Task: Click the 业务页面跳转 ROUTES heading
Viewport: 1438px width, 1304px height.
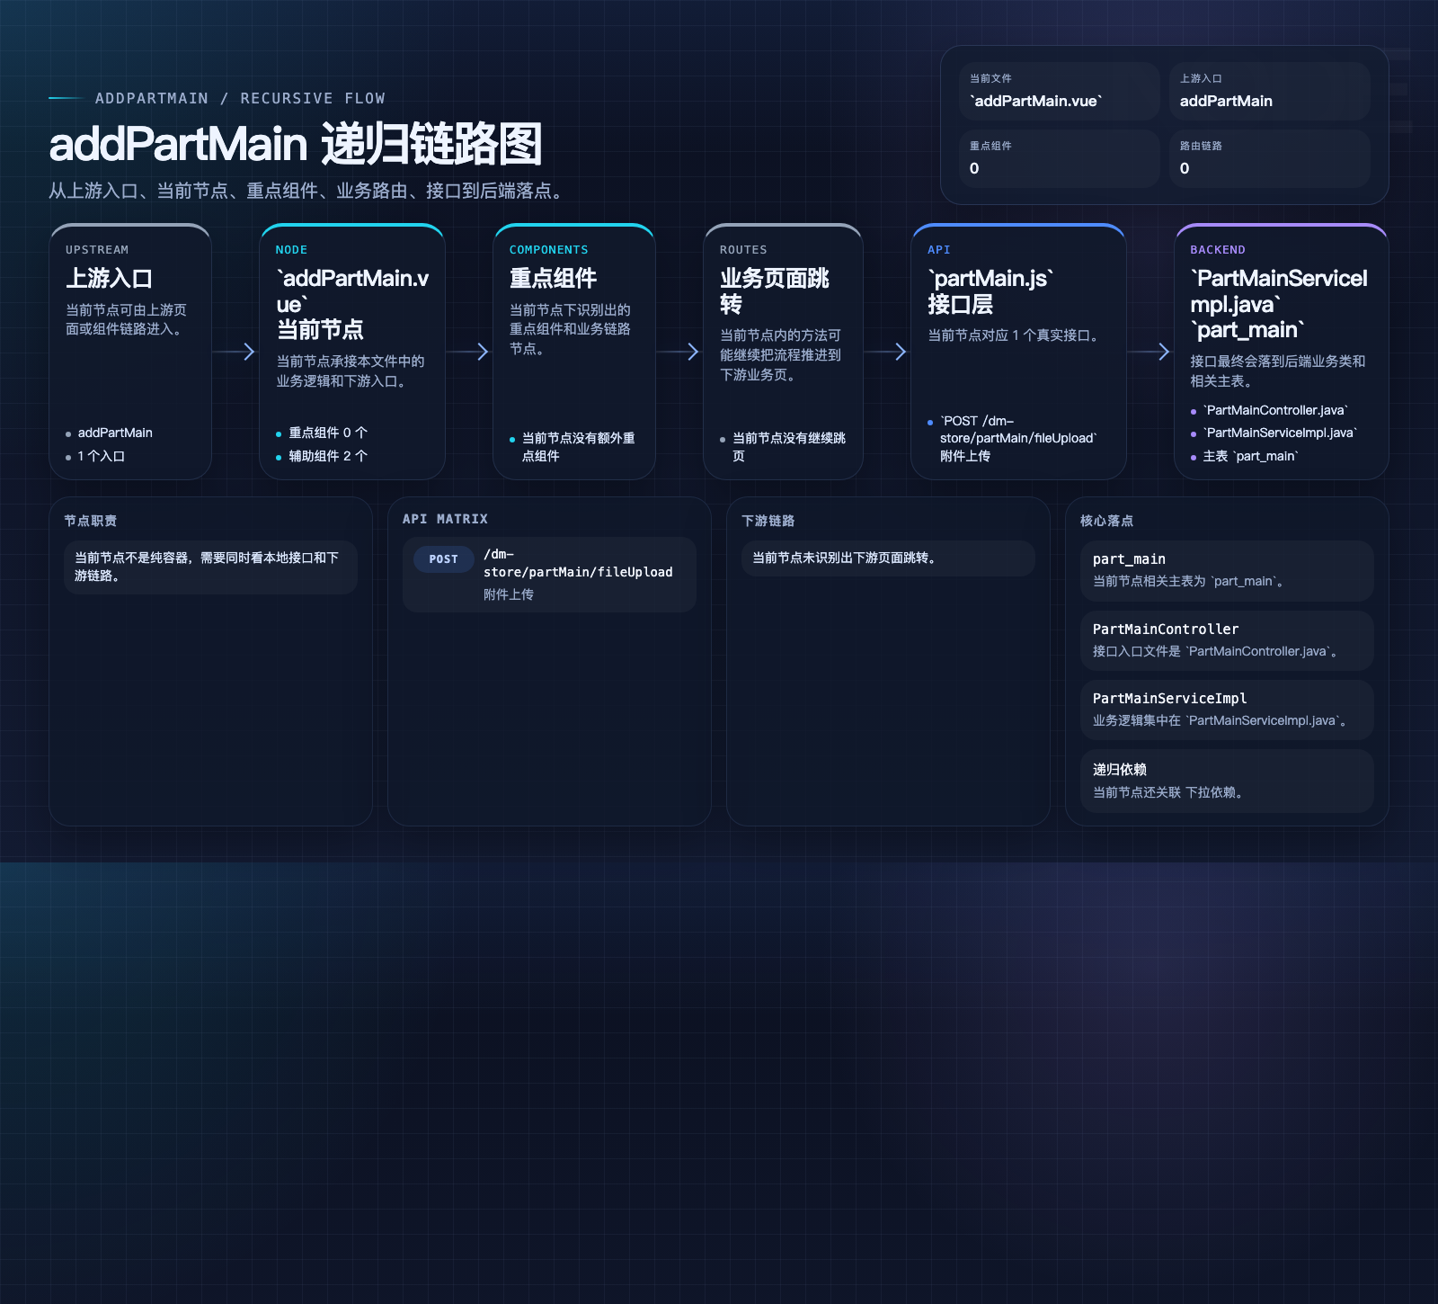Action: pyautogui.click(x=775, y=291)
